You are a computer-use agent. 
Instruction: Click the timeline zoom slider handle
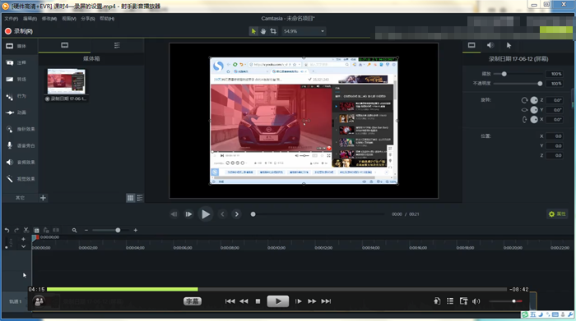point(118,230)
